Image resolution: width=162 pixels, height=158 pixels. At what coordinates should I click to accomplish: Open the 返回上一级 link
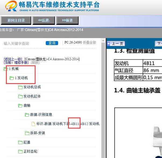13,59
